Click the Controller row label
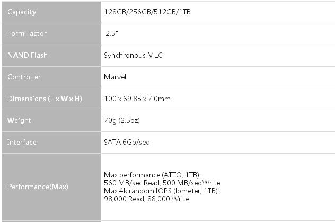The width and height of the screenshot is (335, 222). pyautogui.click(x=24, y=77)
